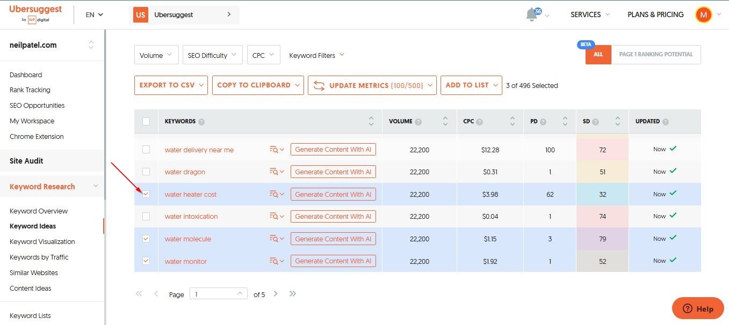Open Keyword Visualization in sidebar
The width and height of the screenshot is (729, 325).
coord(42,242)
